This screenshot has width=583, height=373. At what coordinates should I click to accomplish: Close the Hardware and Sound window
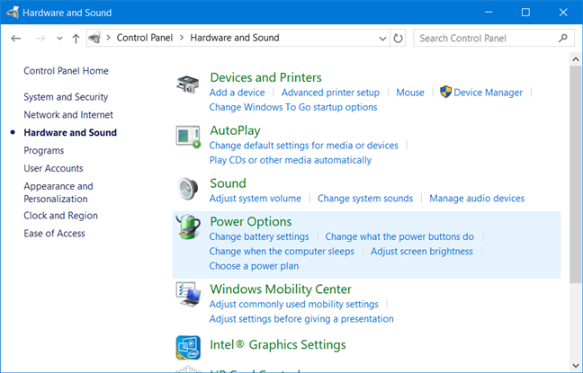point(563,13)
